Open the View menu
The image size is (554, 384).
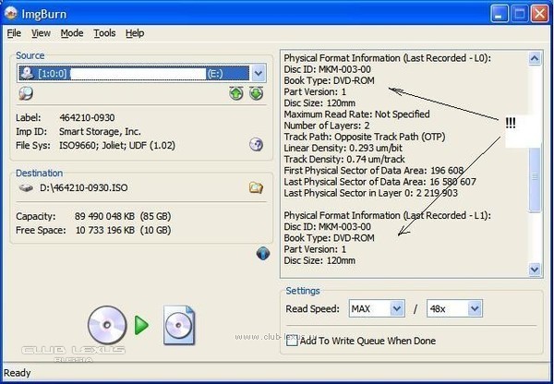(x=41, y=33)
